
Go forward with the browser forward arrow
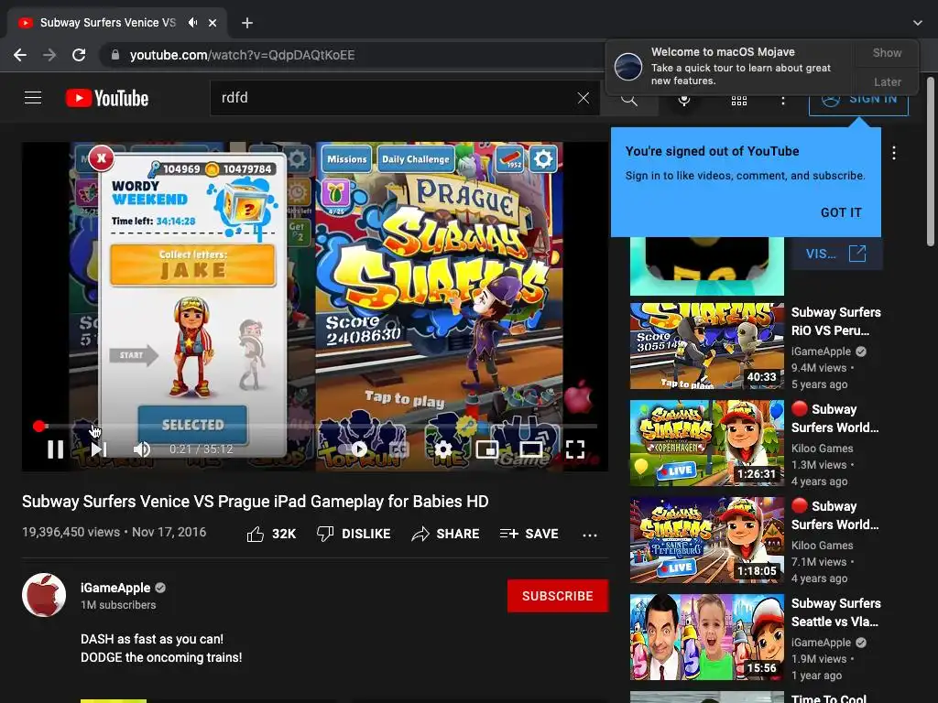click(49, 55)
